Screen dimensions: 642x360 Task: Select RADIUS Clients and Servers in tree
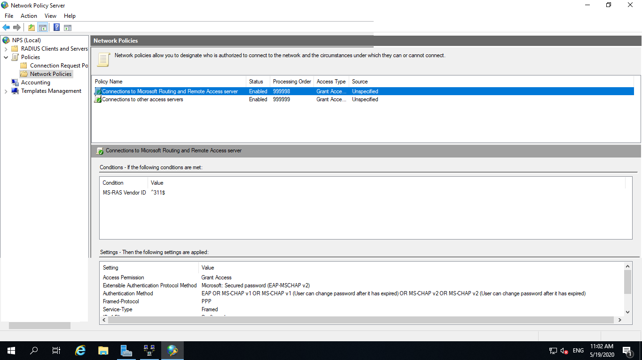click(55, 49)
